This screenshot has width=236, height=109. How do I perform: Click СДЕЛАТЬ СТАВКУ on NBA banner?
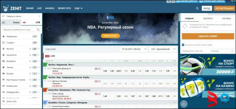(110, 36)
